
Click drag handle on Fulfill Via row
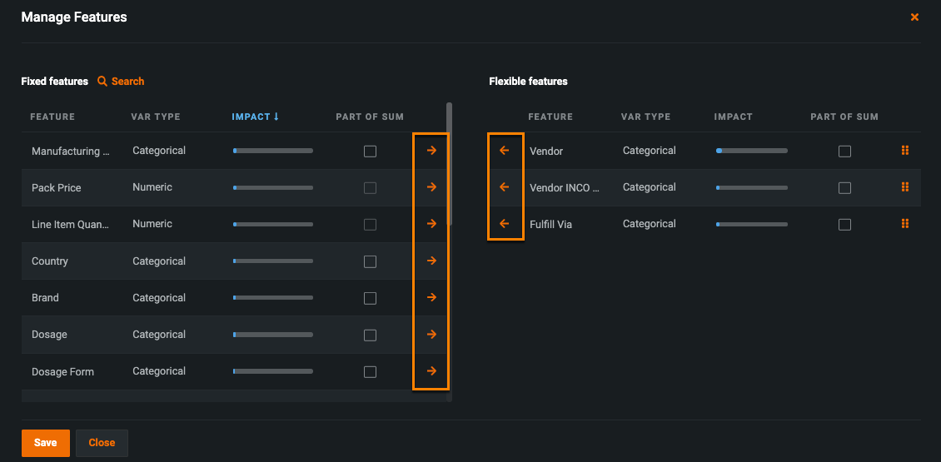click(x=905, y=224)
